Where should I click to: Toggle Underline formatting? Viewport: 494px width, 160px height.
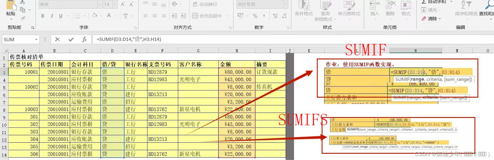(x=61, y=16)
